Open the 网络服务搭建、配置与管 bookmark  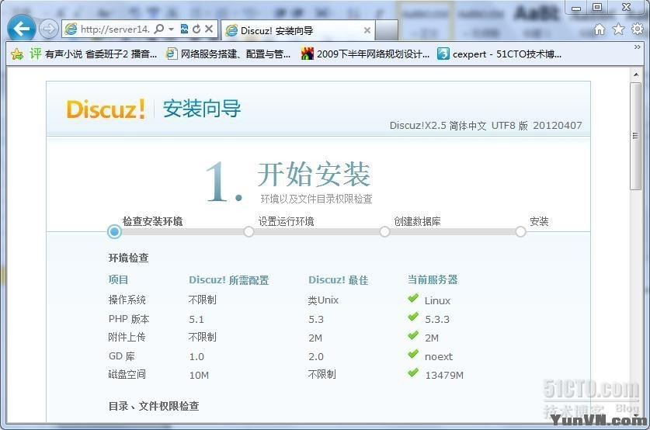click(228, 54)
